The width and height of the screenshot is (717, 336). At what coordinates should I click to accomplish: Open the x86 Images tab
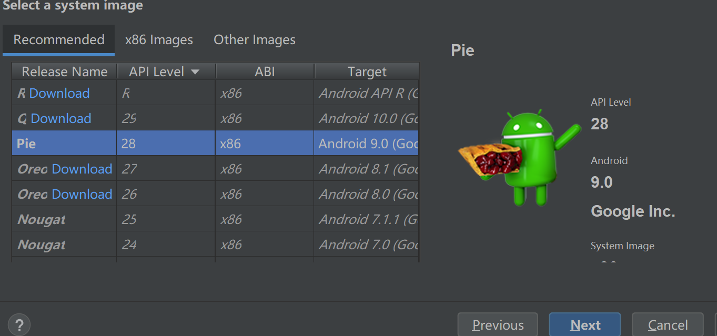159,40
